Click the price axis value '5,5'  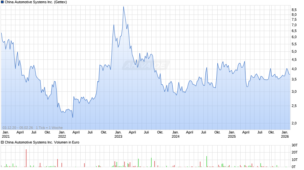pos(294,44)
